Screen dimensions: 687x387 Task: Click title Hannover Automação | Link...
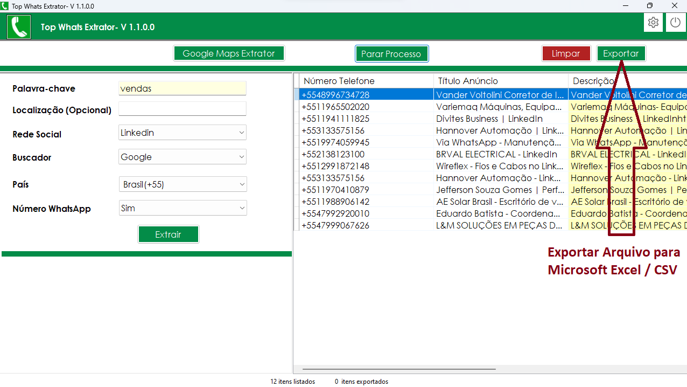tap(500, 130)
